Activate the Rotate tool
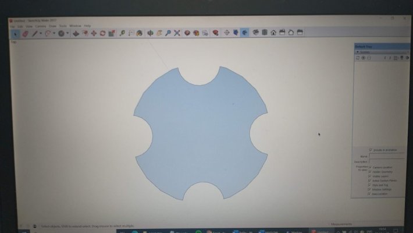Viewport: 413px width, 233px height. point(102,33)
